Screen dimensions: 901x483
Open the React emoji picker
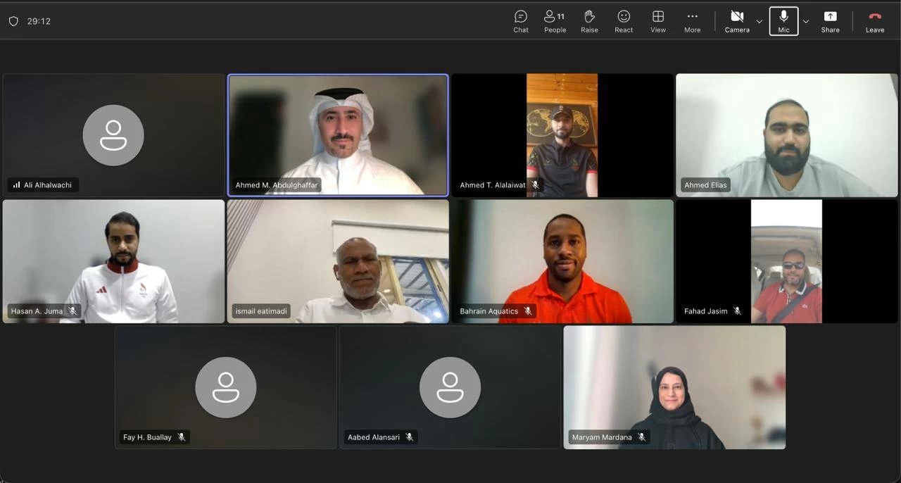pyautogui.click(x=624, y=21)
